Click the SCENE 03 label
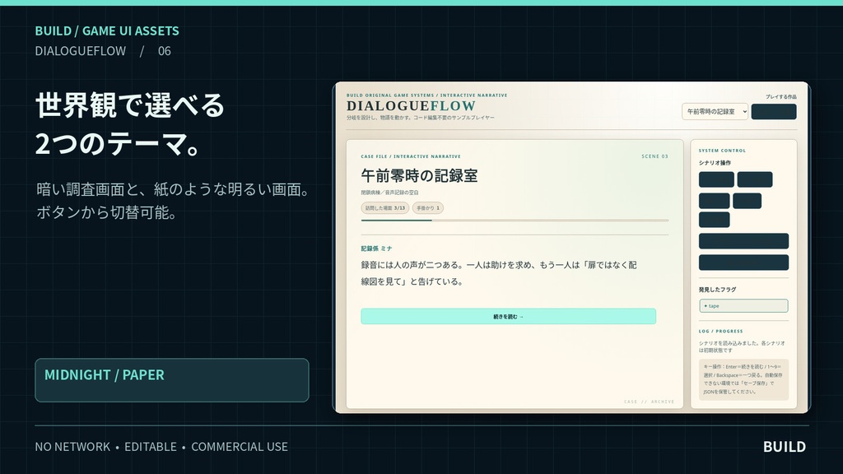 654,156
